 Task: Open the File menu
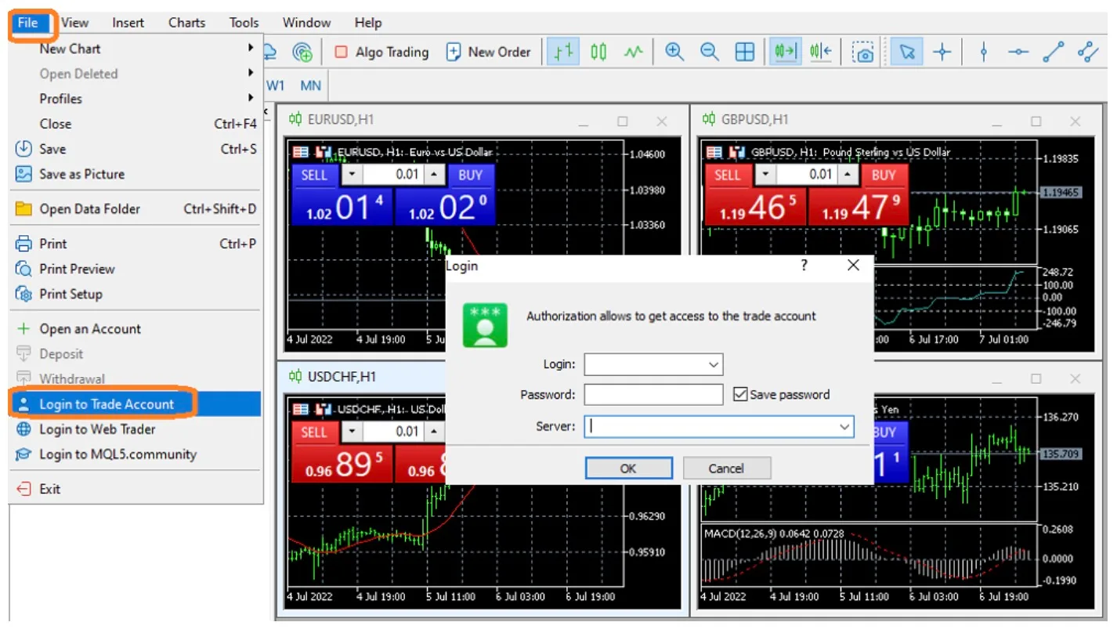pos(28,23)
